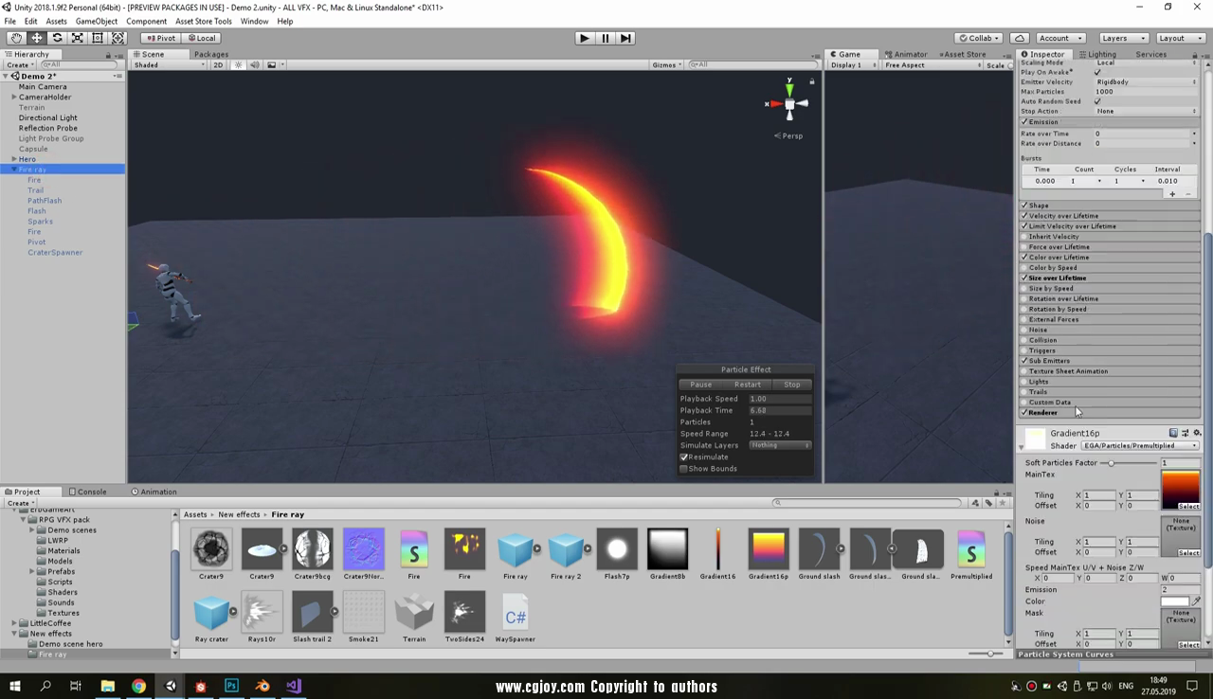Open cloud services panel
1213x699 pixels.
pos(1020,38)
